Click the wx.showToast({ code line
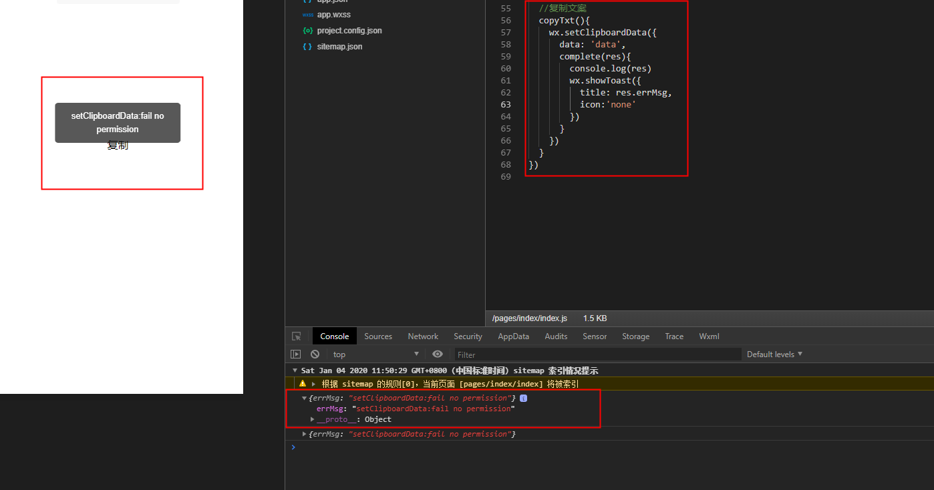The height and width of the screenshot is (490, 934). [x=605, y=81]
